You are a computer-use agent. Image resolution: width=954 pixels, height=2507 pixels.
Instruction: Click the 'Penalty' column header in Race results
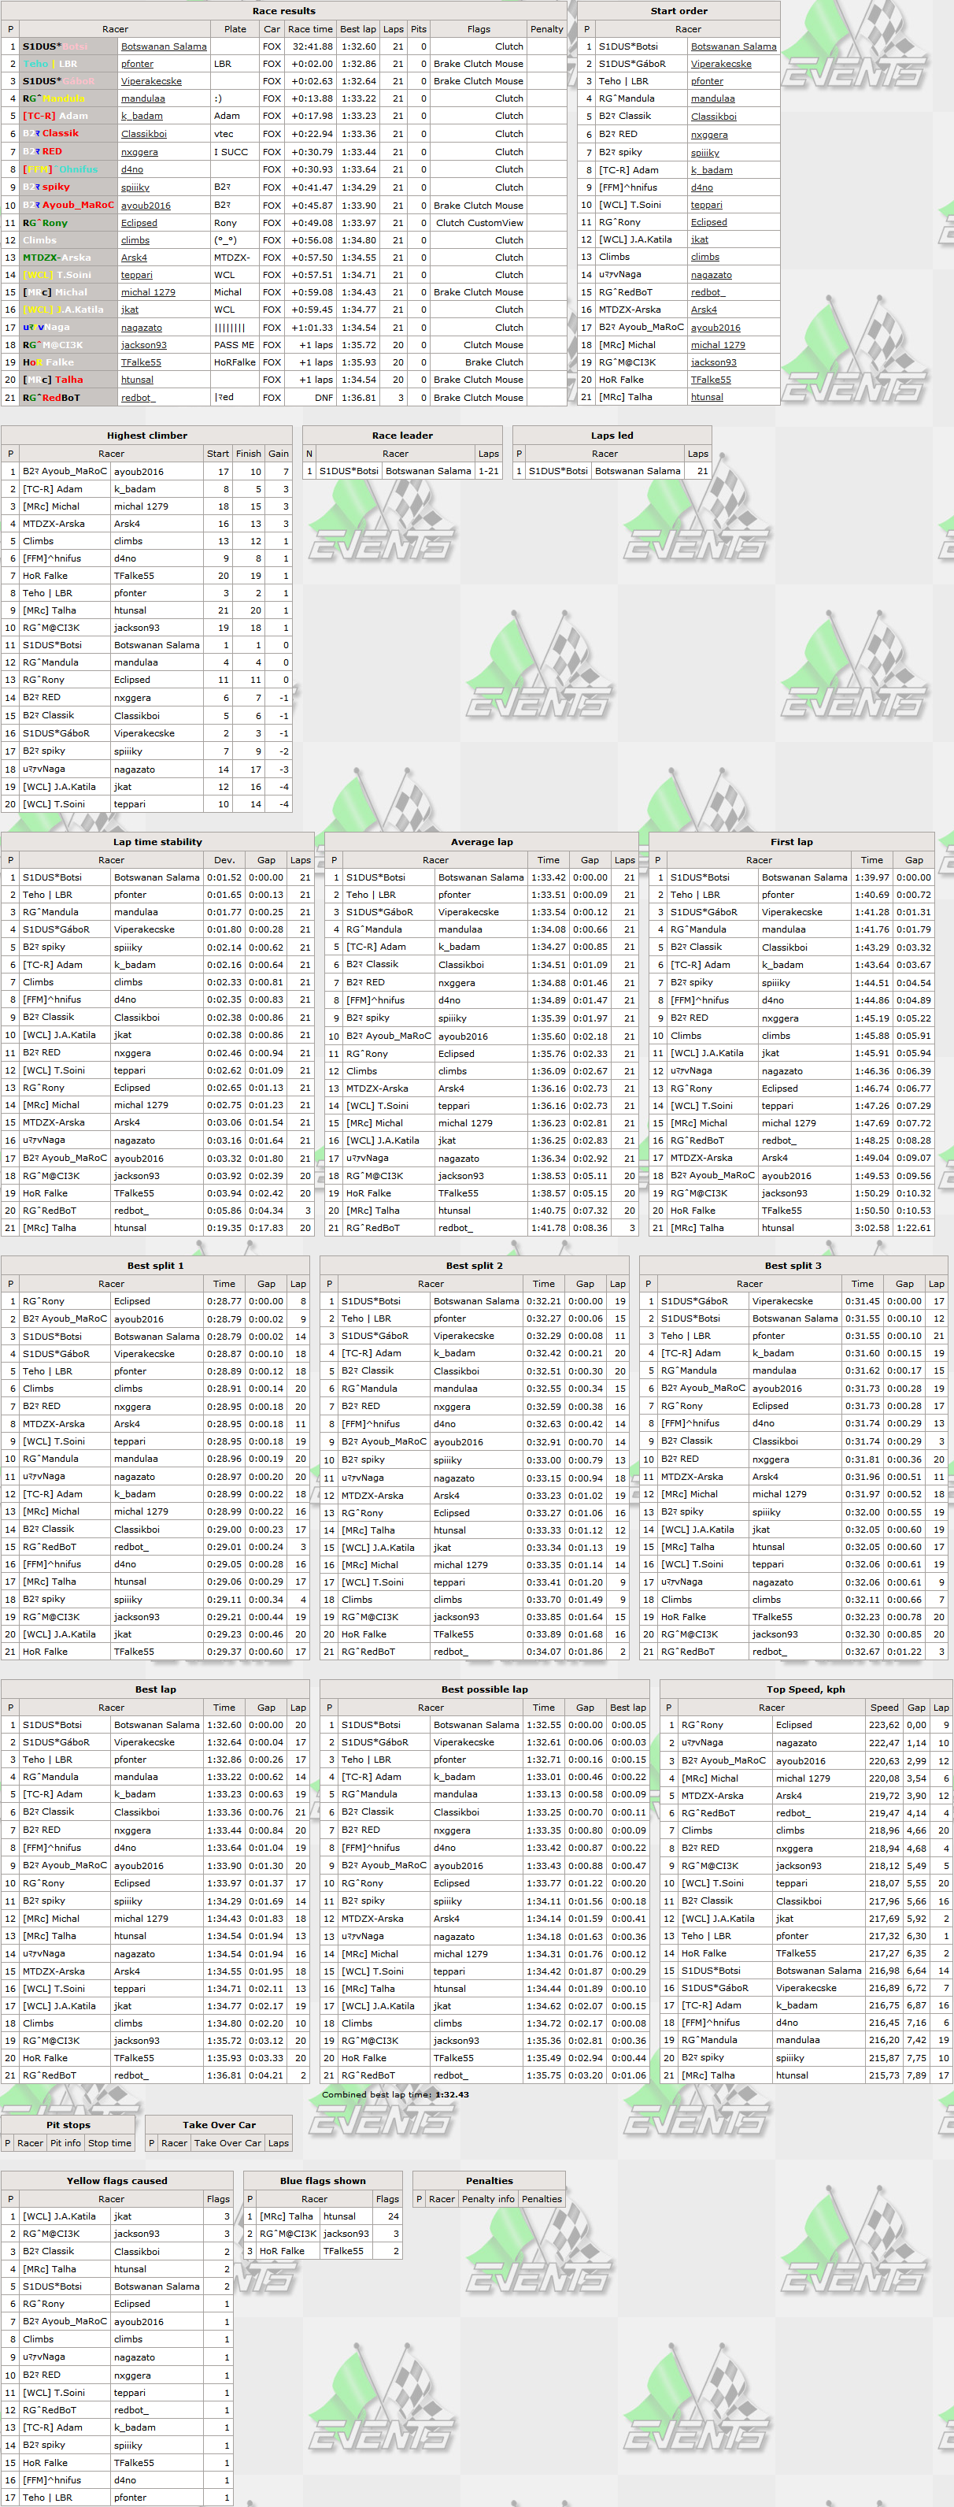click(546, 29)
